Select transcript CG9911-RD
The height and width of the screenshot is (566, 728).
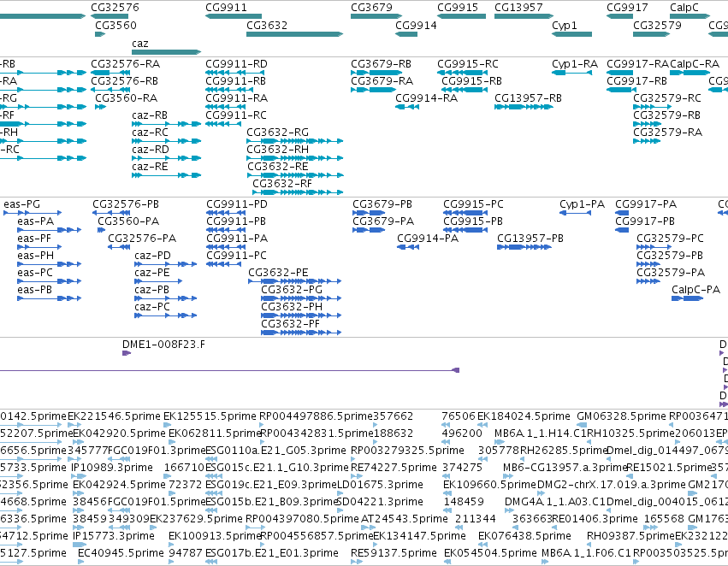(x=235, y=73)
